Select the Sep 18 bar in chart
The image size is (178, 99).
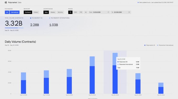pyautogui.click(x=69, y=81)
